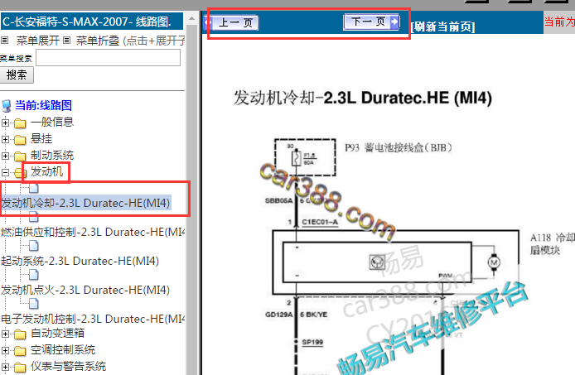Focus the 菜单搜索 input field

coord(109,58)
